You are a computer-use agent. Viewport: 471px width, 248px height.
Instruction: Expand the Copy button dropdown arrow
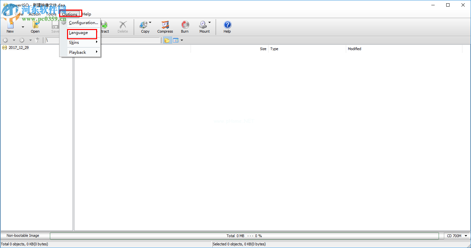pyautogui.click(x=150, y=23)
